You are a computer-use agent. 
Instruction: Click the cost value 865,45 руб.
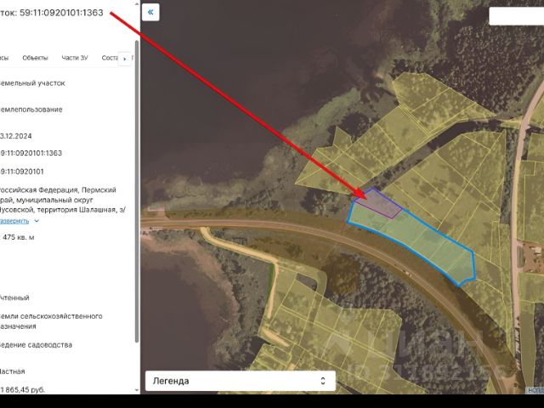[x=23, y=390]
